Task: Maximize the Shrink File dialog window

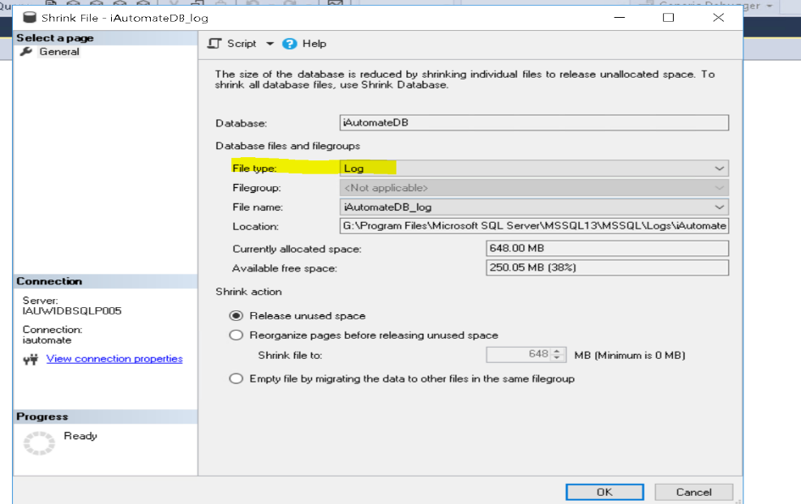Action: coord(668,17)
